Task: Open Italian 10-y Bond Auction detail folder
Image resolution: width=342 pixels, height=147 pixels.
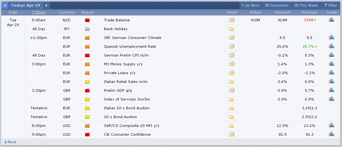Action: click(232, 108)
